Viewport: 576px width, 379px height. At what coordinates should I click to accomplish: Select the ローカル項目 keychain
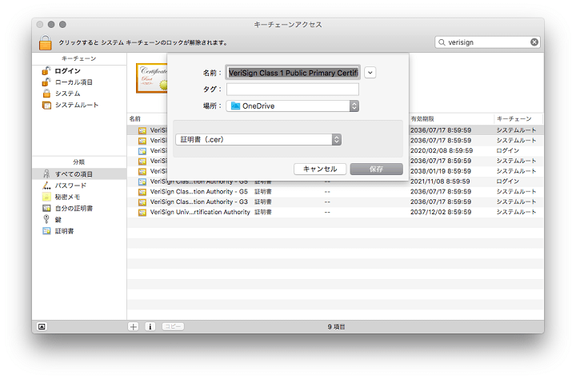point(74,82)
